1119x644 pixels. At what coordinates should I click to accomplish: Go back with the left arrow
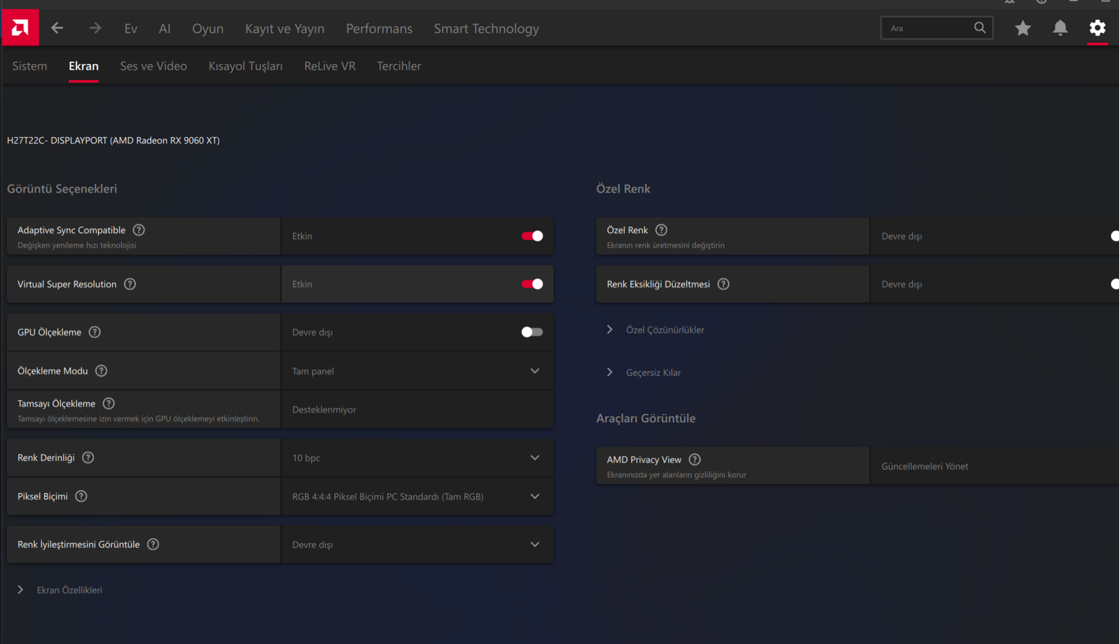tap(57, 28)
